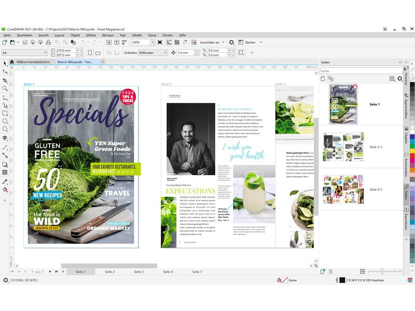Image resolution: width=415 pixels, height=311 pixels.
Task: Open the zoom level 100% dropdown
Action: [153, 43]
